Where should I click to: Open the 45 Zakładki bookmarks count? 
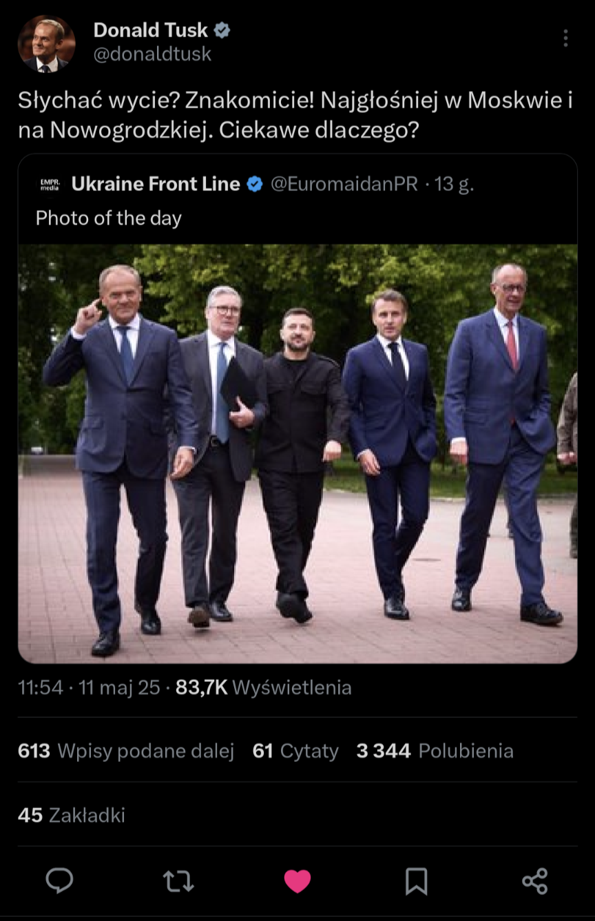tap(72, 815)
